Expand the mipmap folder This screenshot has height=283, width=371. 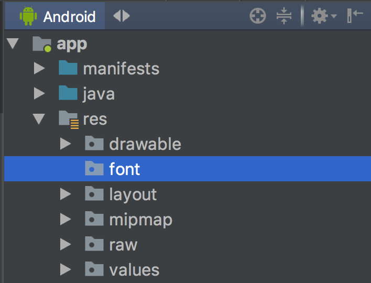(66, 219)
